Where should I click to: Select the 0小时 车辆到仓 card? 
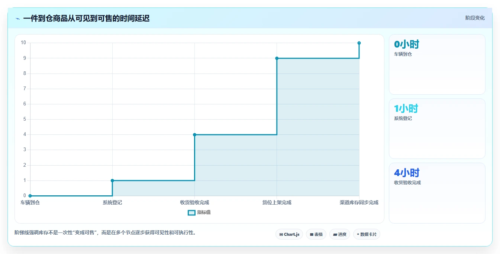437,64
